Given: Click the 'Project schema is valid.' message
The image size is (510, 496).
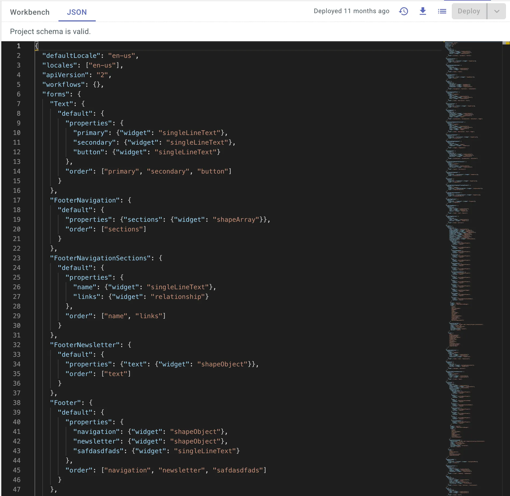Looking at the screenshot, I should 50,32.
